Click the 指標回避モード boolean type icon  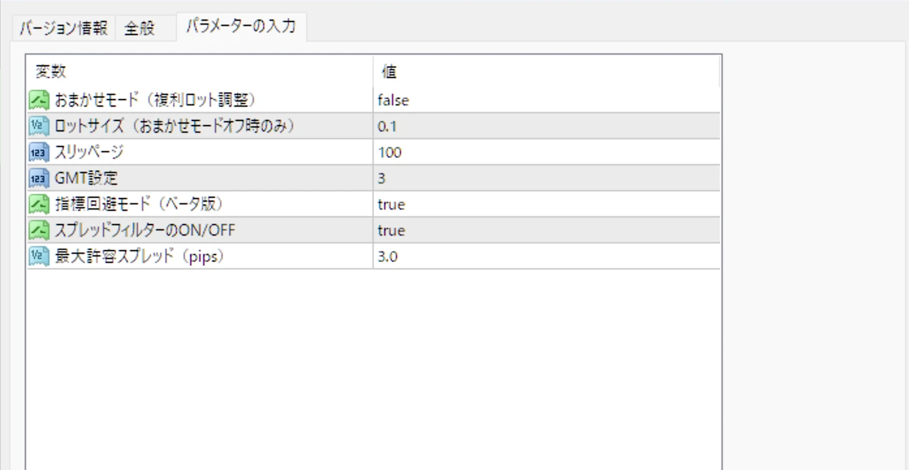(x=39, y=204)
